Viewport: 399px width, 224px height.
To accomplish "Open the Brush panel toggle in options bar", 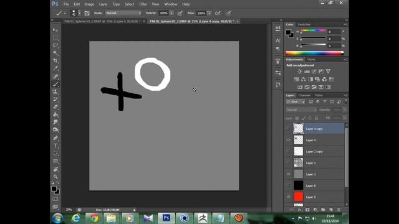I will (87, 13).
